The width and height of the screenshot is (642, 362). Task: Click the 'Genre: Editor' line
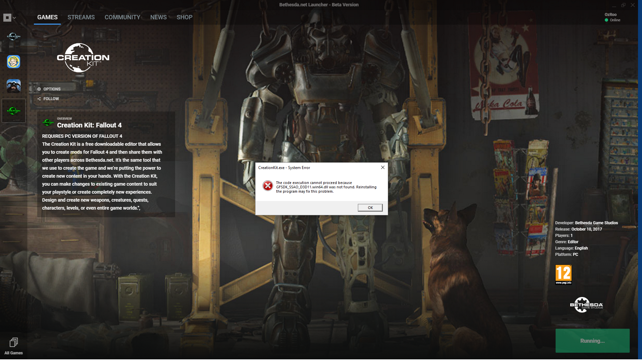pyautogui.click(x=567, y=242)
